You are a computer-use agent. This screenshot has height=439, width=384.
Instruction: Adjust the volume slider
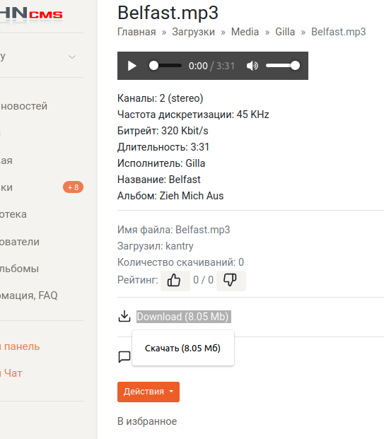[283, 66]
